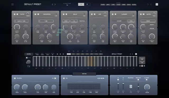Click the Glitch button in routing chain
The image size is (169, 98).
point(134,5)
